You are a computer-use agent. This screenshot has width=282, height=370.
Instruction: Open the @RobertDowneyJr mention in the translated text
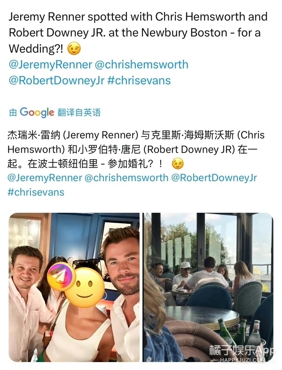click(214, 177)
